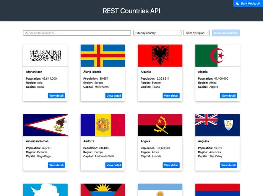Select the Åland Islands flag
The width and height of the screenshot is (263, 196).
(x=103, y=56)
